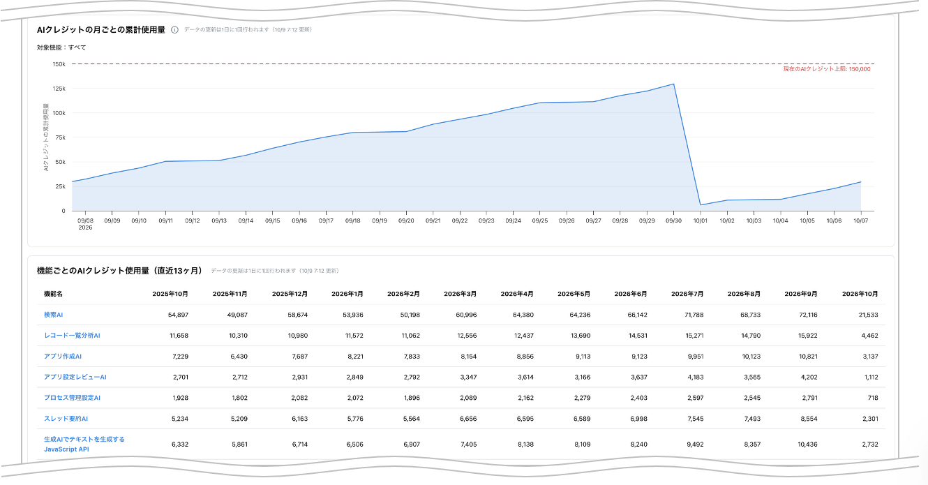Open the プロセス管理設定AI link
The width and height of the screenshot is (928, 485).
73,398
